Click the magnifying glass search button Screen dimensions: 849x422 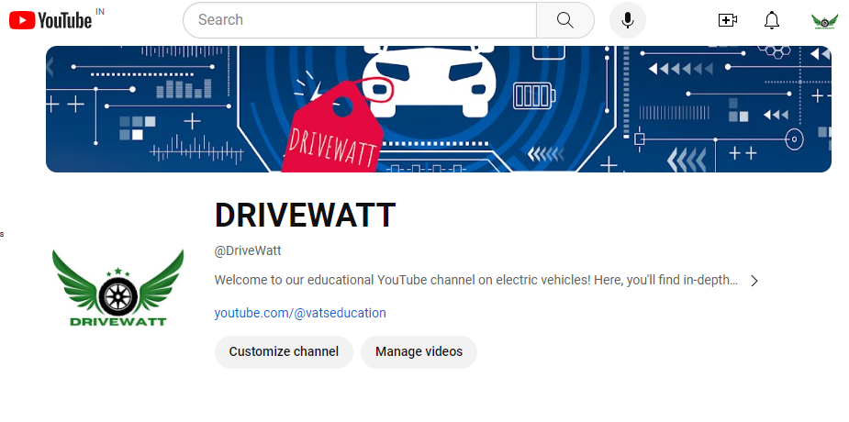tap(565, 20)
